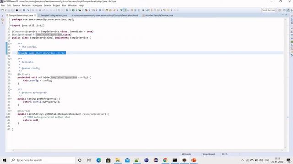The width and height of the screenshot is (293, 164).
Task: Collapse the @return myProperty comment fold
Action: pyautogui.click(x=11, y=89)
